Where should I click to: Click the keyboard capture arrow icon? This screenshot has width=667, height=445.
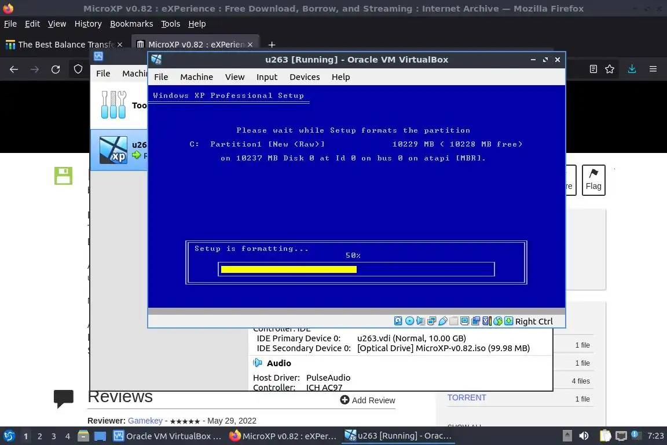(509, 321)
